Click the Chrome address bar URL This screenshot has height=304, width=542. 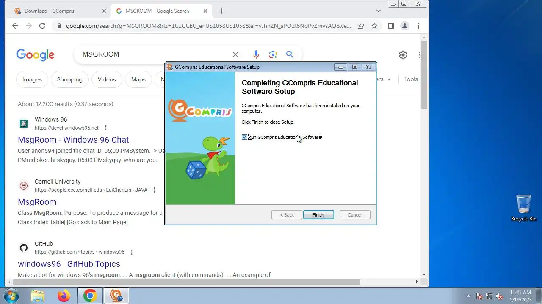point(208,26)
